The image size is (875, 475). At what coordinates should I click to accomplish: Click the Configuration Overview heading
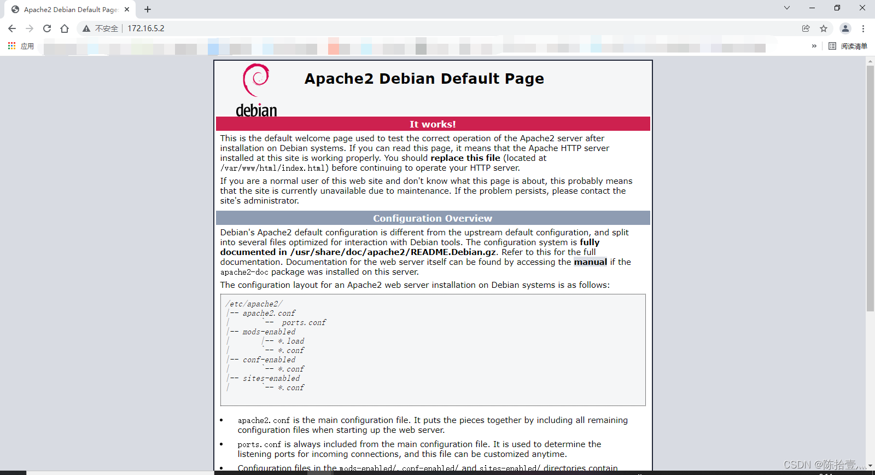(x=433, y=218)
